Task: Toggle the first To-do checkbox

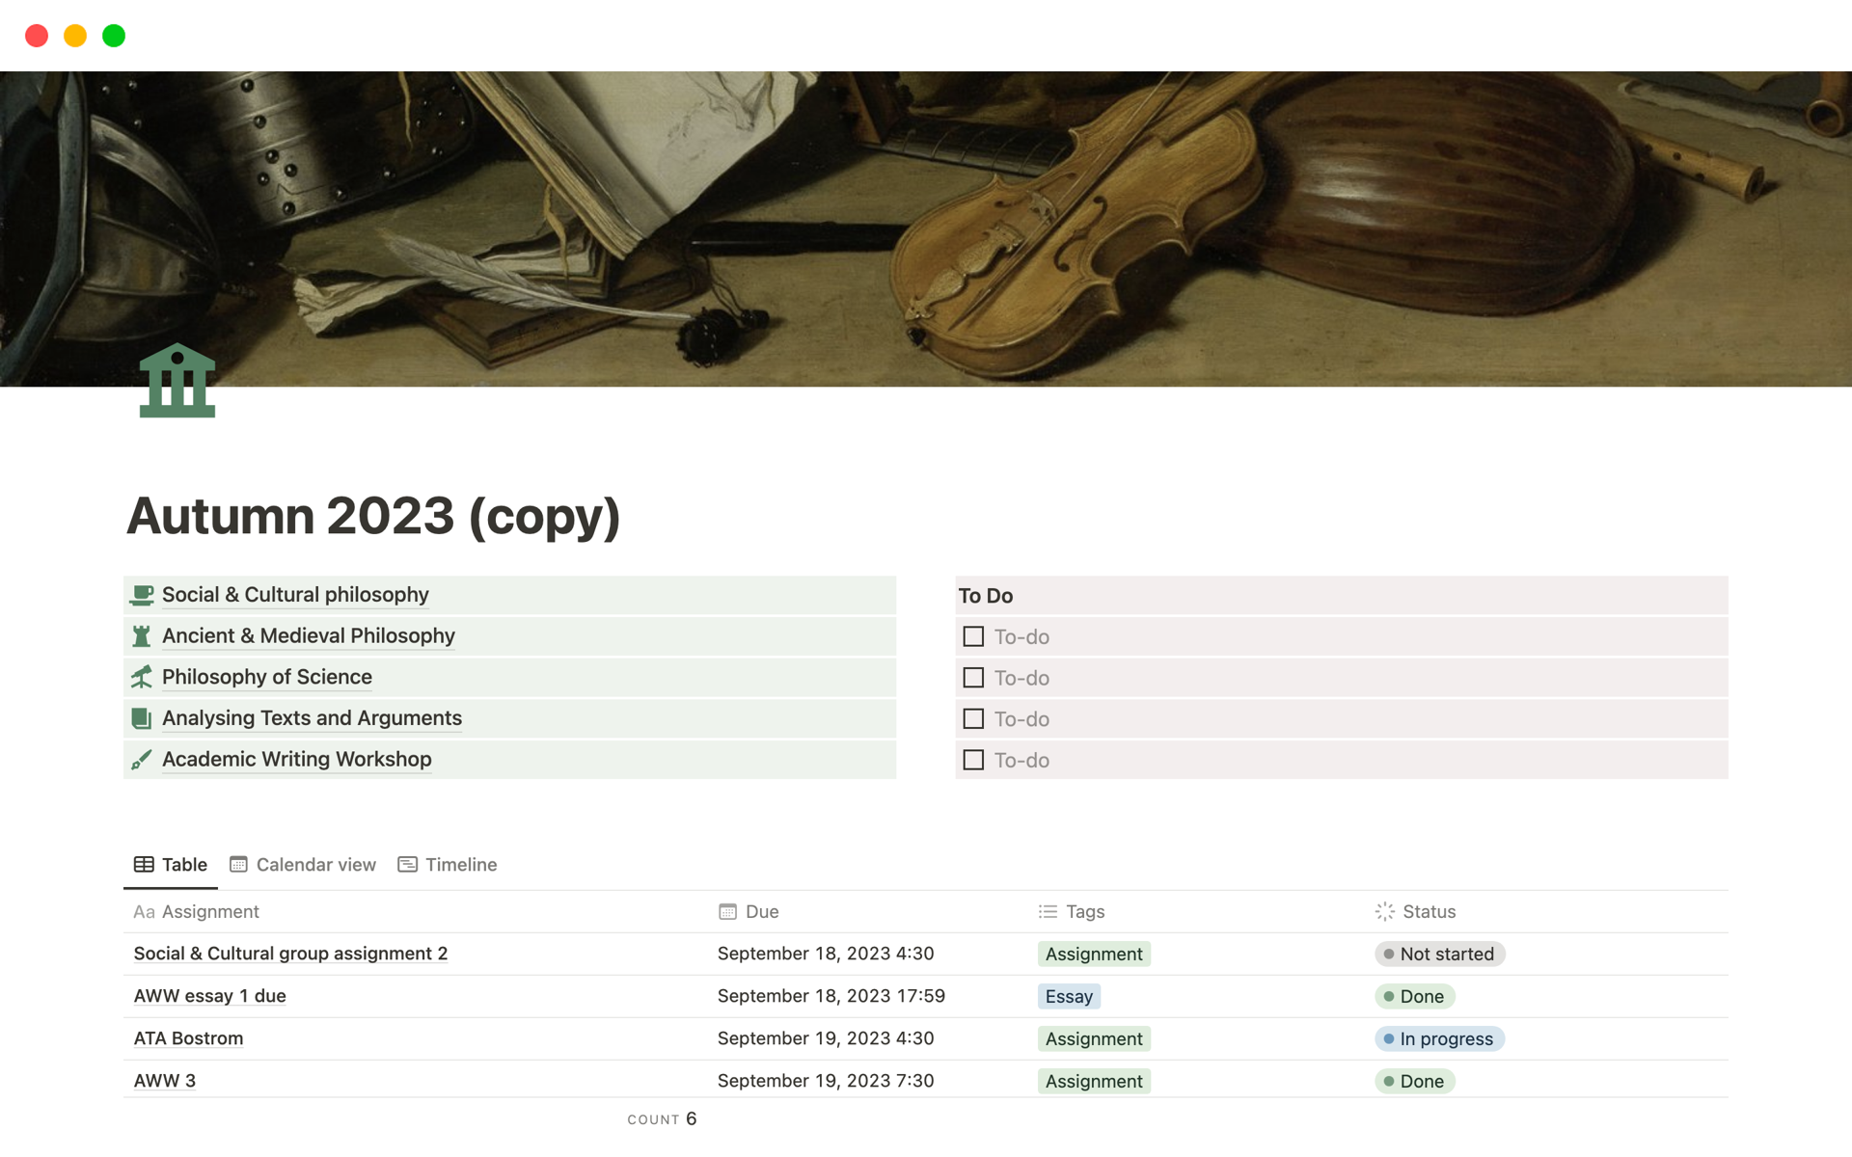Action: (x=973, y=635)
